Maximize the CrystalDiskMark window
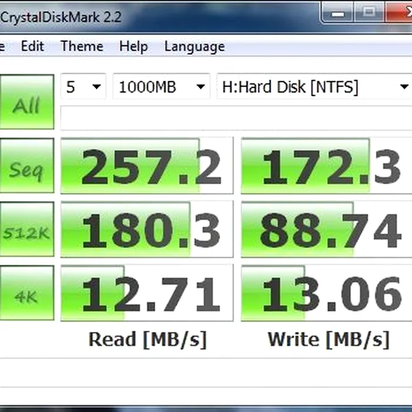The height and width of the screenshot is (412, 412). (x=369, y=12)
